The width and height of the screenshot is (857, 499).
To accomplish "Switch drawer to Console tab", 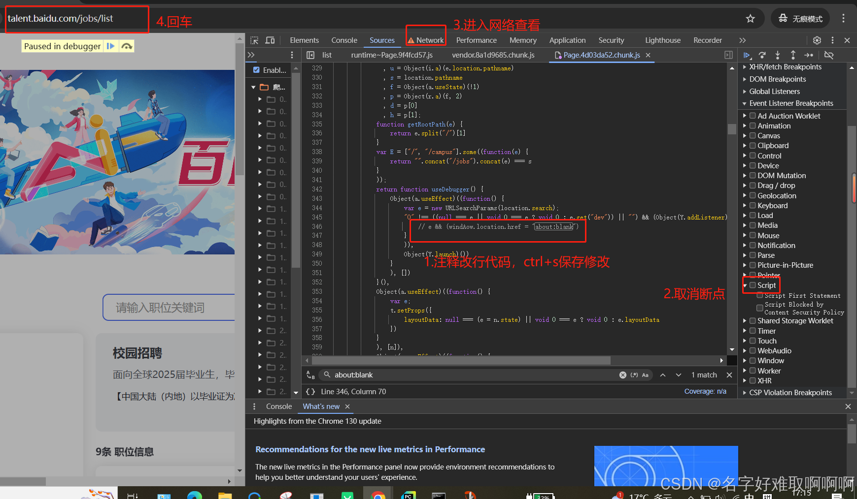I will (x=279, y=406).
